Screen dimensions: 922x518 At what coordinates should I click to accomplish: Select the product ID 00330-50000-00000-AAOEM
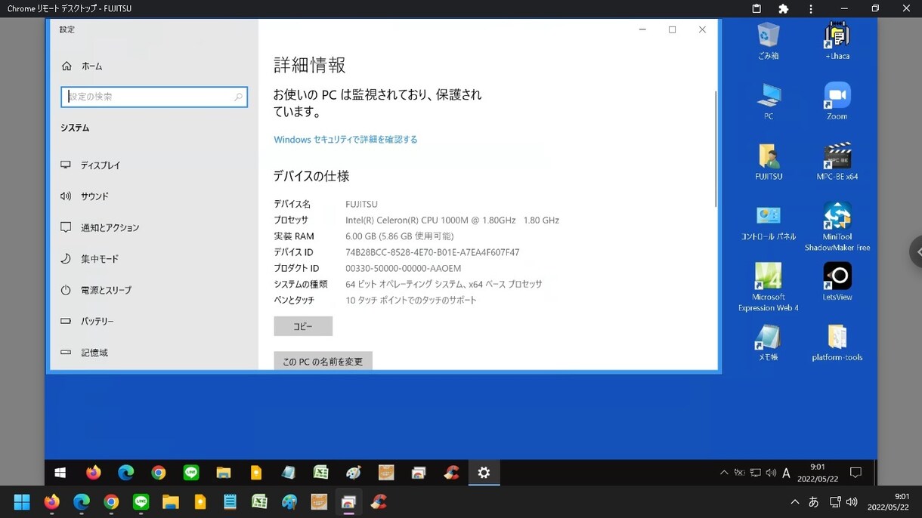coord(403,268)
